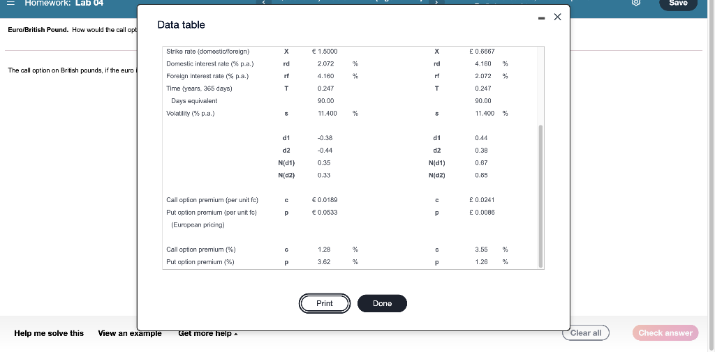Select the Time (years, 365 days) label
The height and width of the screenshot is (352, 715).
[199, 89]
